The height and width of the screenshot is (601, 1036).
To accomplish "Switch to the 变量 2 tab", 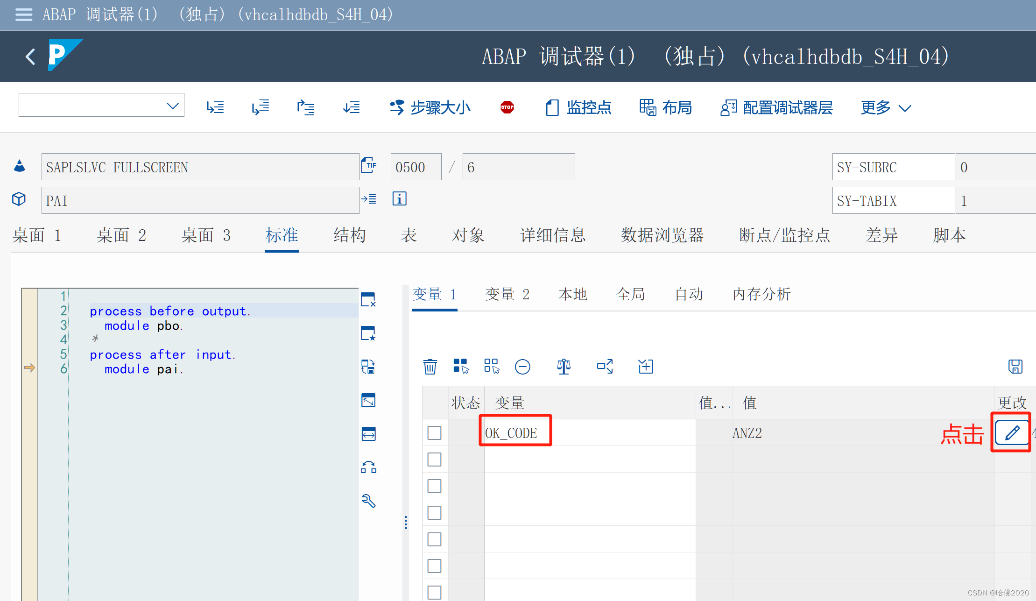I will tap(507, 295).
